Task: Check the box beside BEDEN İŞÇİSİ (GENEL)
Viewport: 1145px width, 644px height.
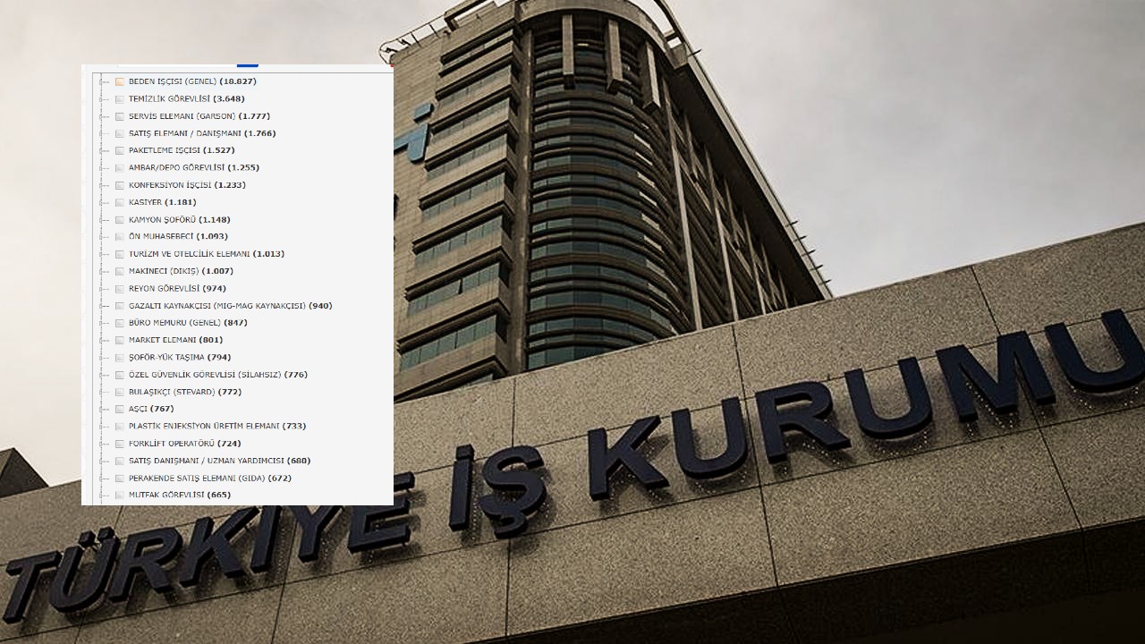Action: 120,81
